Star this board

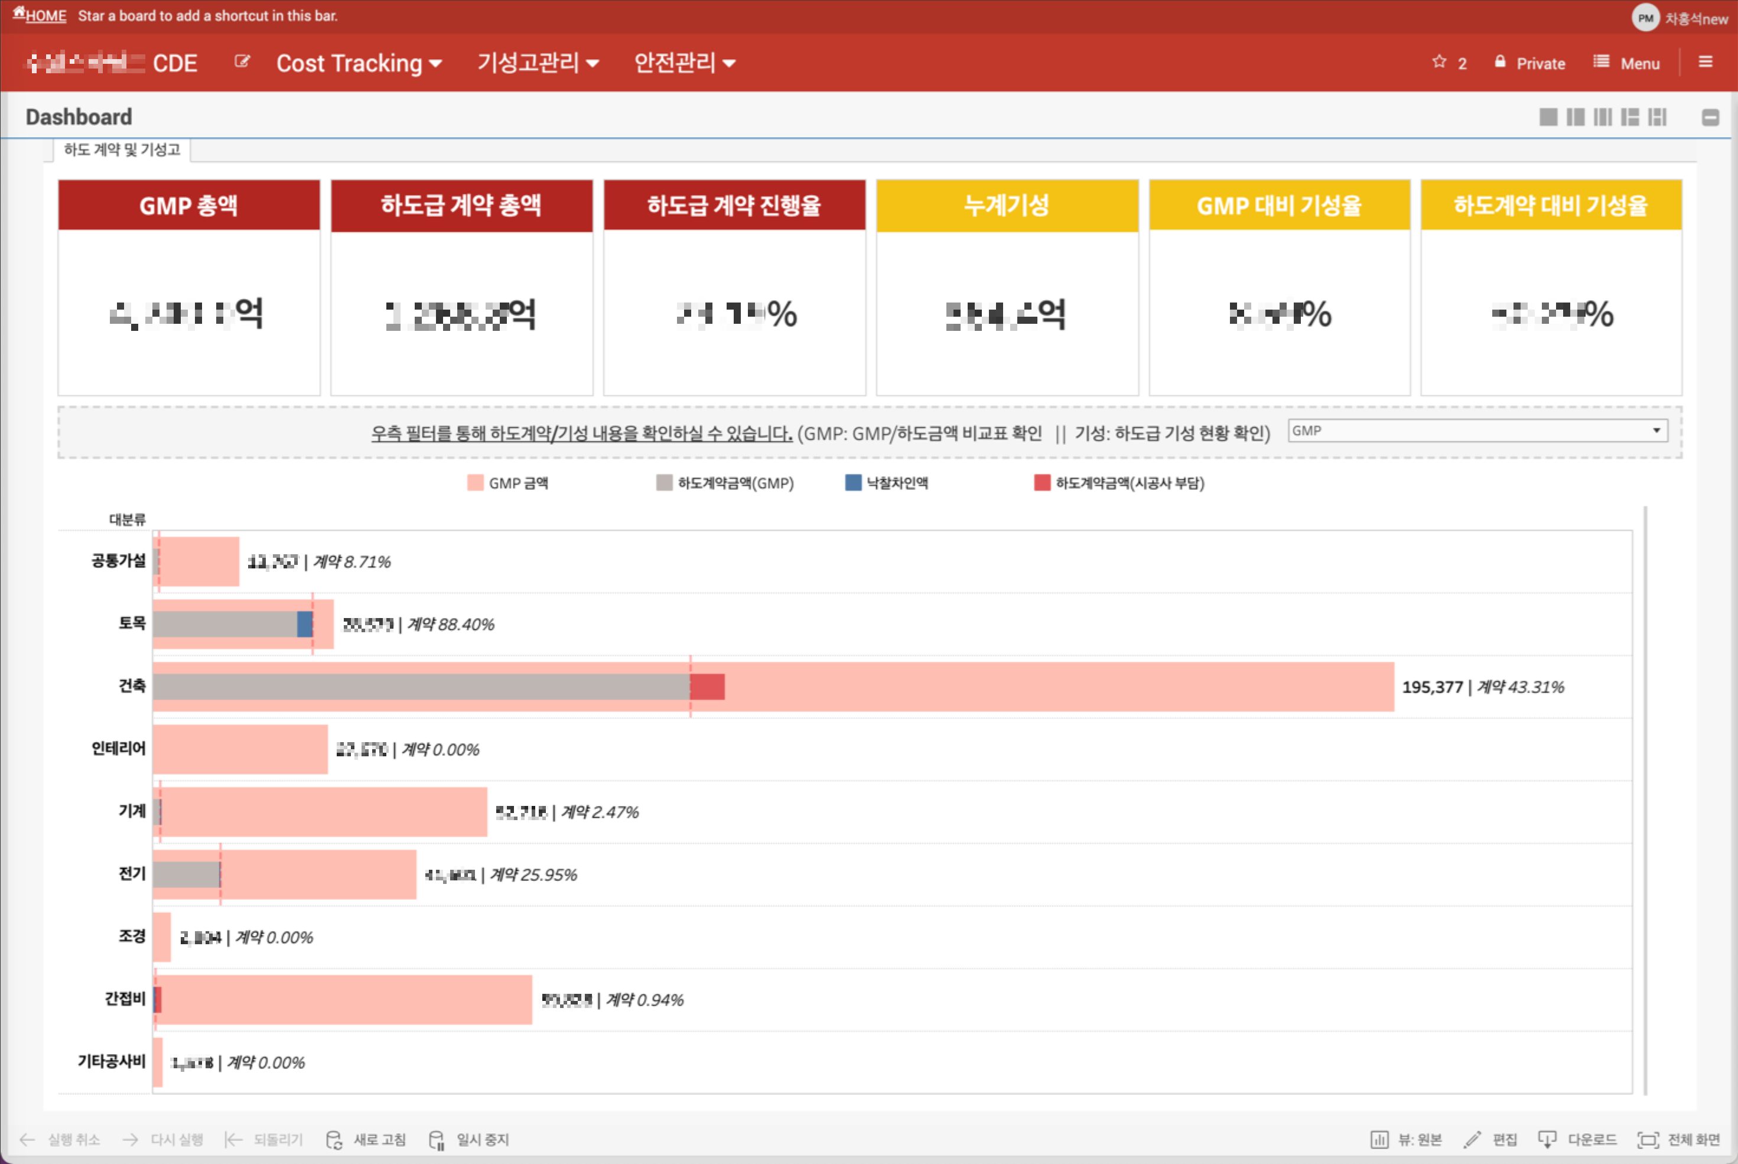(x=1439, y=63)
